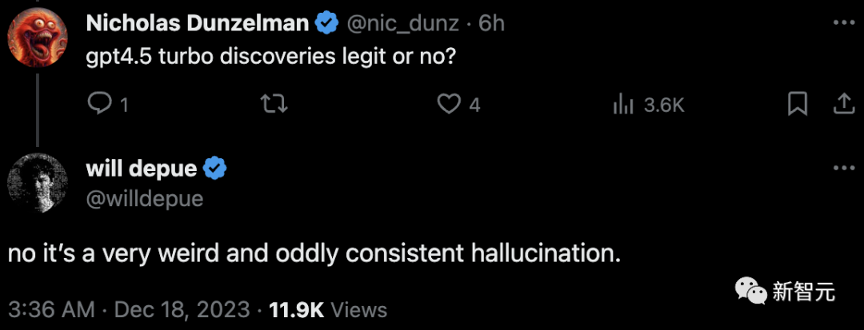Visit the @willdepue handle link
Screen dimensions: 864x330
(x=145, y=198)
